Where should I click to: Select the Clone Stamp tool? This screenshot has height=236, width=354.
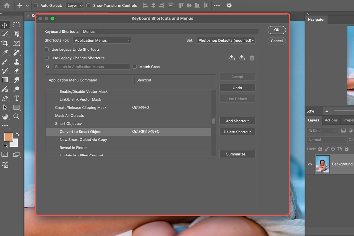[17, 62]
